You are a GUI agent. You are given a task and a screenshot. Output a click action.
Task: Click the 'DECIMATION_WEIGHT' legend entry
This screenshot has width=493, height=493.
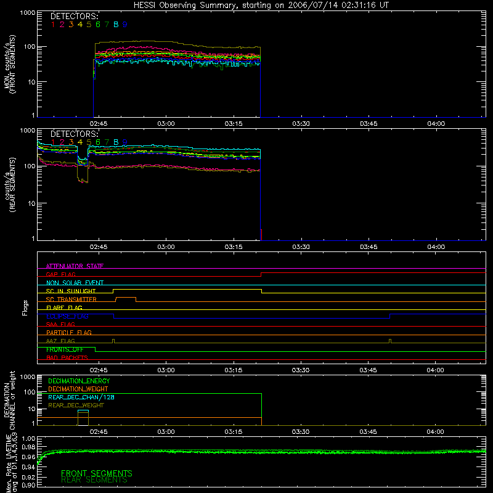[x=78, y=389]
